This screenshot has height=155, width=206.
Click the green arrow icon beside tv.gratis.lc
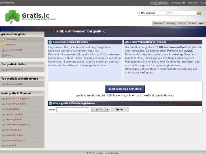[x=4, y=146]
